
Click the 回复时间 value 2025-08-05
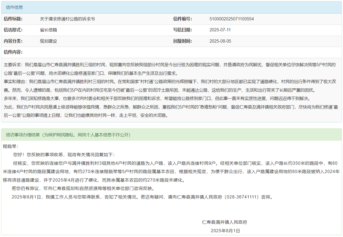pos(220,41)
